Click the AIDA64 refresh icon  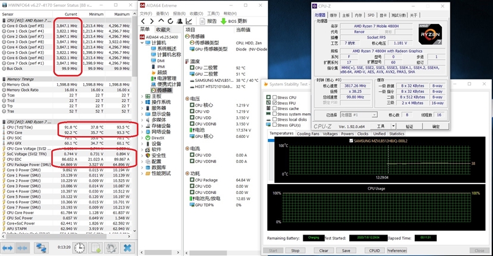(171, 21)
